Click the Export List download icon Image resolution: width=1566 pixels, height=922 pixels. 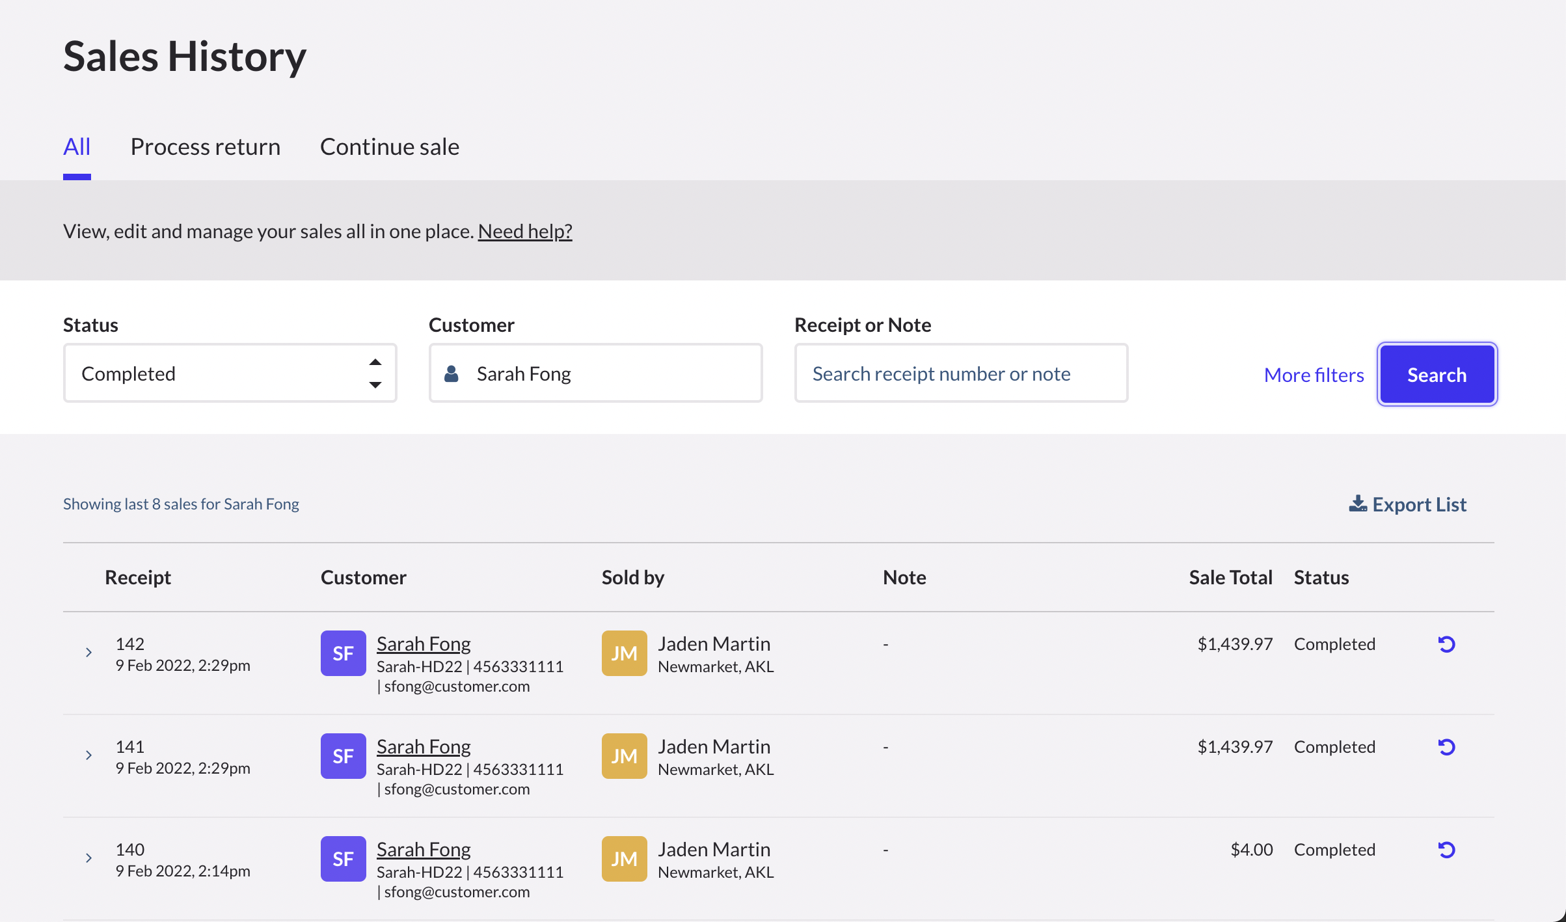click(x=1357, y=504)
